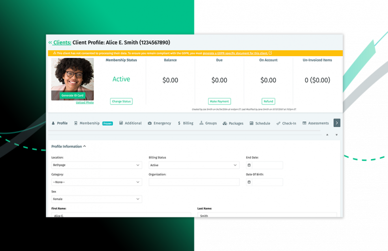Click the medical kit icon on Emergency tab
This screenshot has width=388, height=251.
pyautogui.click(x=150, y=123)
